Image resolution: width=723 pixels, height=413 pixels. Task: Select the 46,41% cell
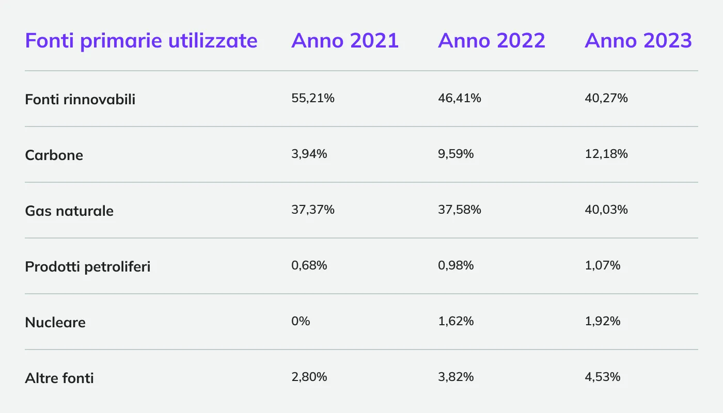[460, 98]
